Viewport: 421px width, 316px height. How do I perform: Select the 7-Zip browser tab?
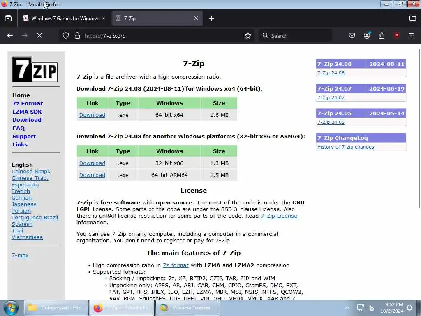click(157, 18)
